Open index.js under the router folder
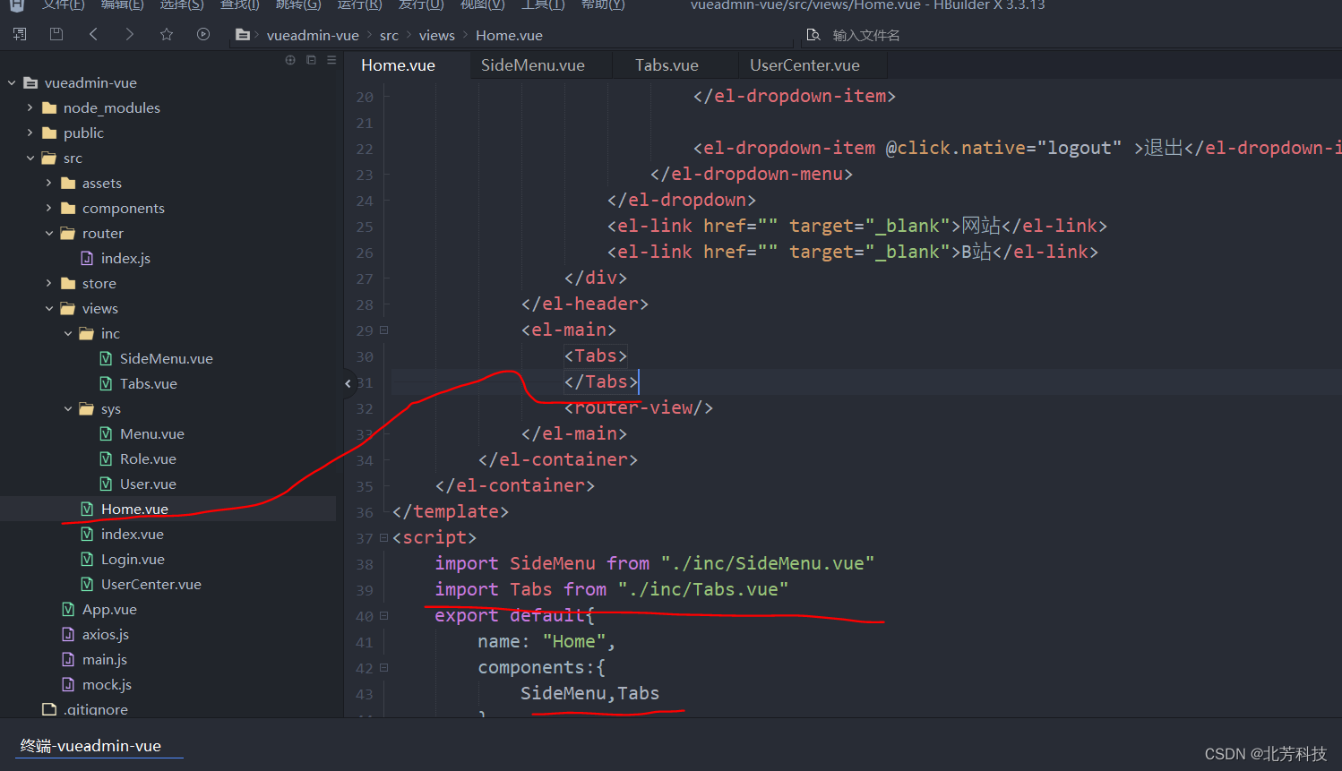Image resolution: width=1342 pixels, height=771 pixels. [x=125, y=258]
